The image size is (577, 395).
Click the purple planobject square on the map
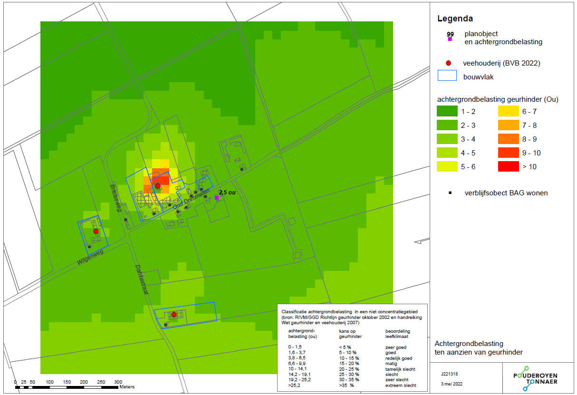(217, 197)
